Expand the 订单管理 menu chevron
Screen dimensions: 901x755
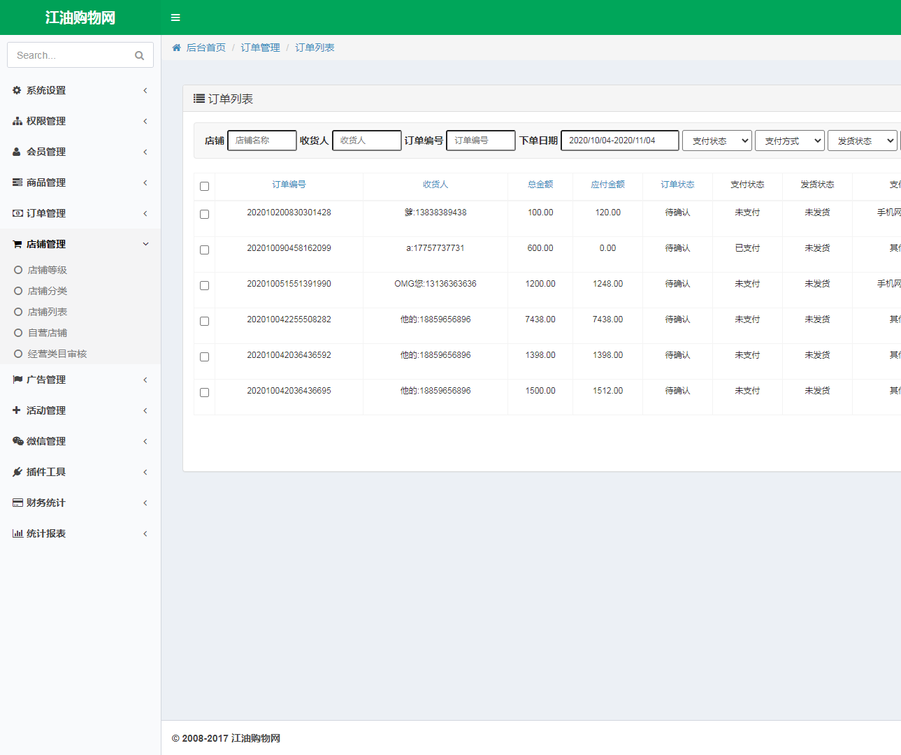click(x=145, y=213)
